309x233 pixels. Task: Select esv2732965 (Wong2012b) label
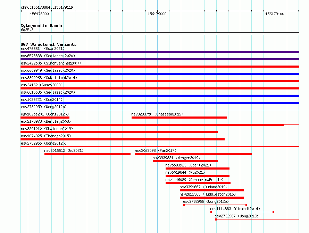(x=44, y=143)
